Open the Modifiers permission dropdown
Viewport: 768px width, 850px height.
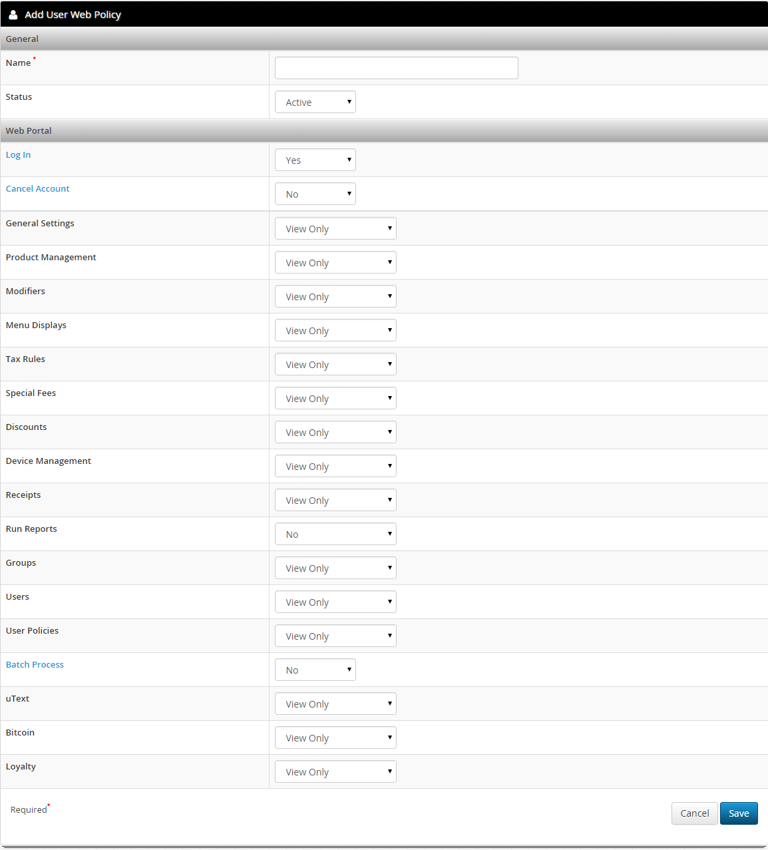click(335, 296)
